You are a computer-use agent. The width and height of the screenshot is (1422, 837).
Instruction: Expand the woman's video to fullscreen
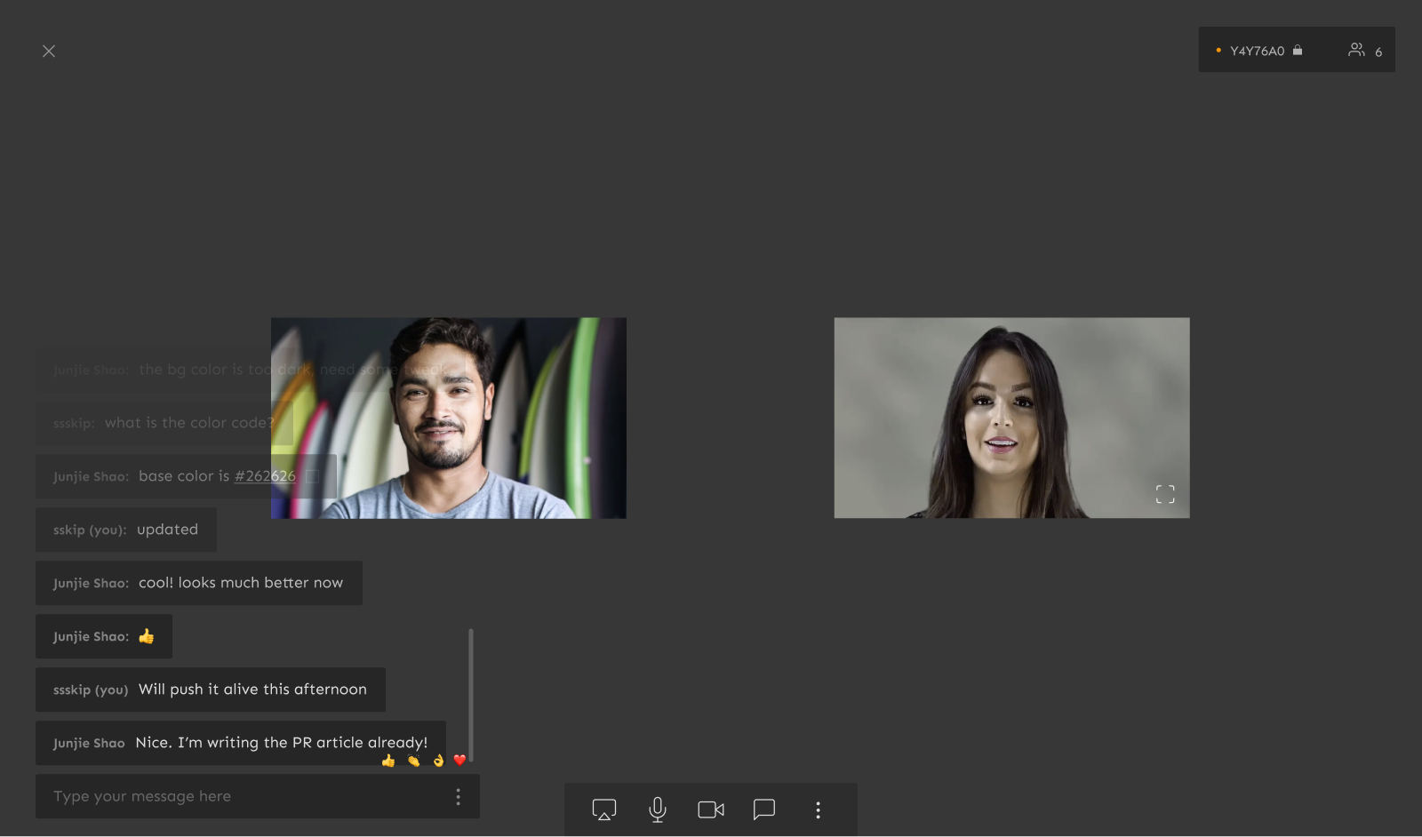[x=1165, y=494]
